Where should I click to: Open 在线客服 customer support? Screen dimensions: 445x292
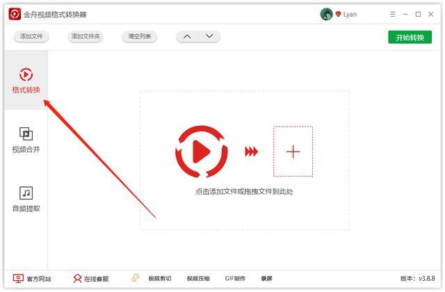click(91, 279)
